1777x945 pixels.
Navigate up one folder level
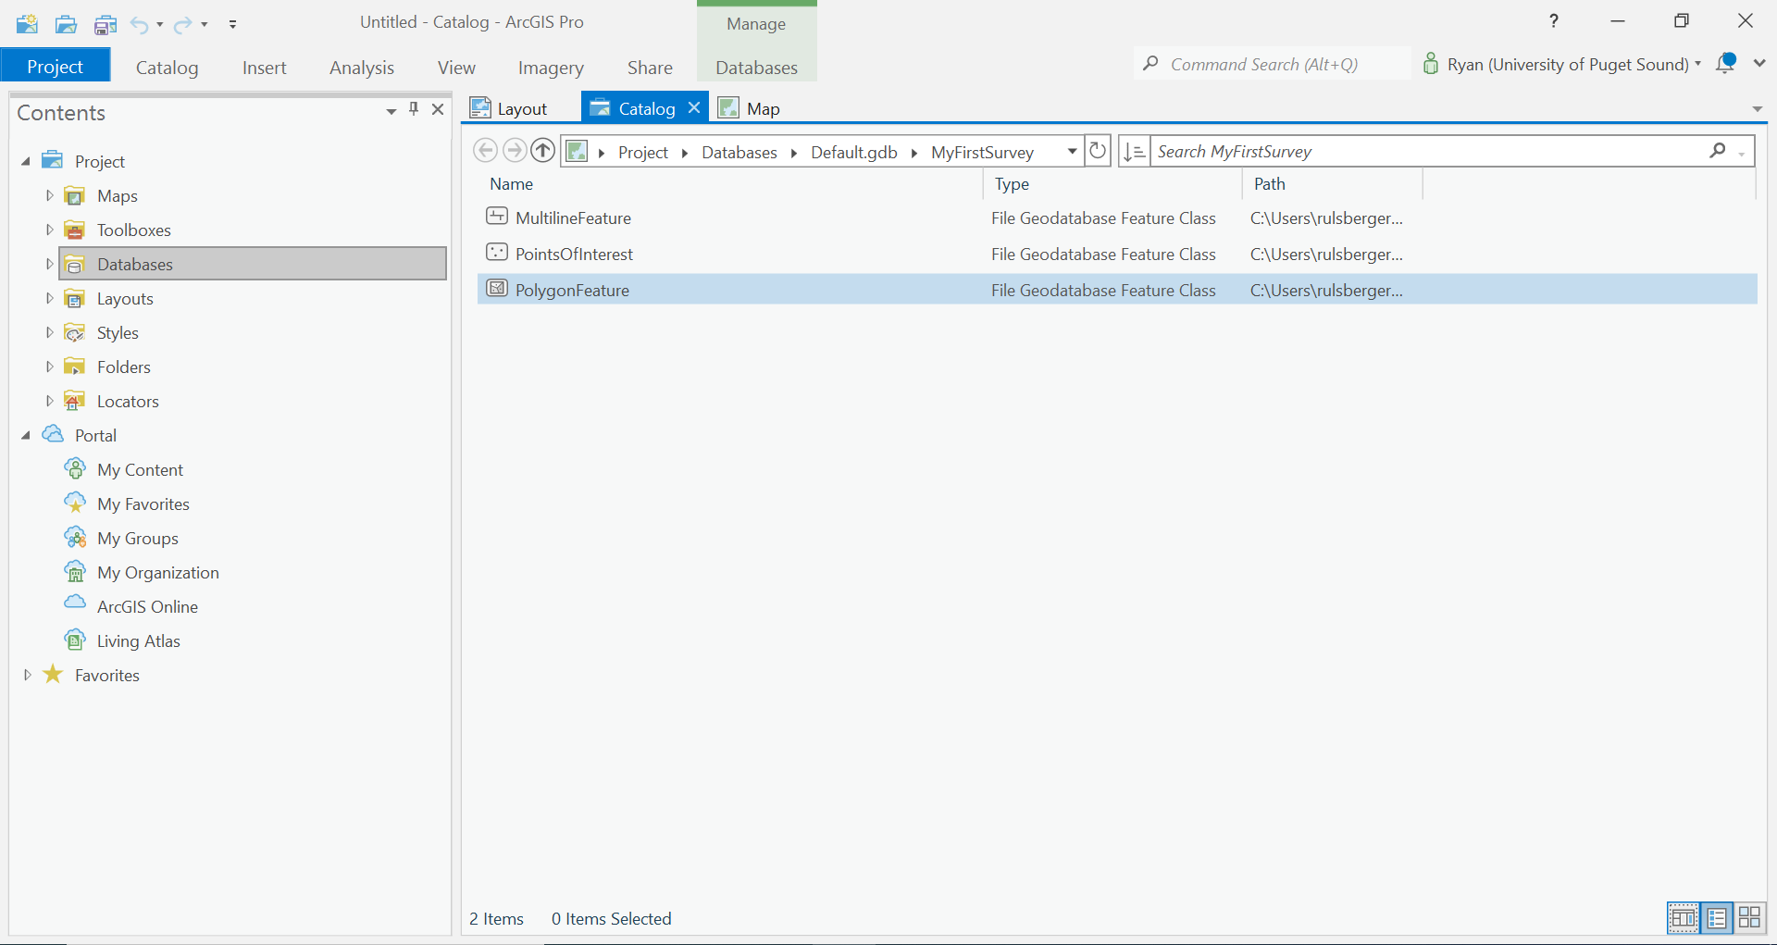pos(542,150)
